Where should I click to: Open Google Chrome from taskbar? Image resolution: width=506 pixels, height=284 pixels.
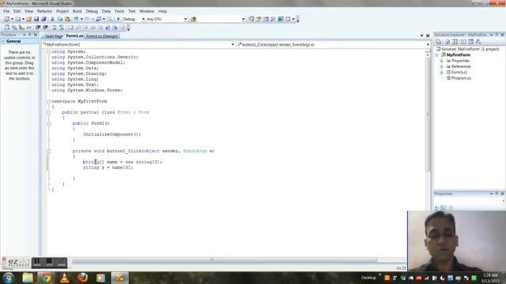[x=46, y=278]
